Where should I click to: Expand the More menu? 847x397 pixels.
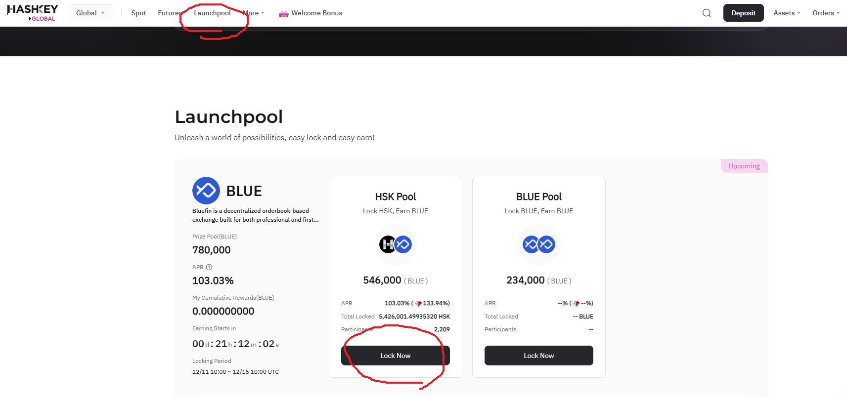(x=254, y=13)
